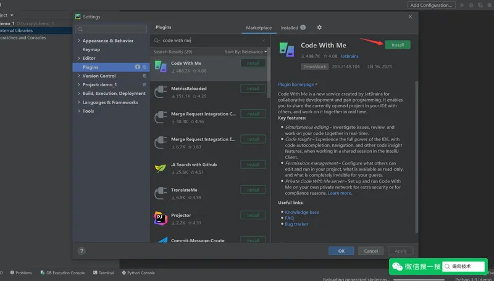Open the Problems tool window
Screen dimensions: 494x281
point(21,273)
